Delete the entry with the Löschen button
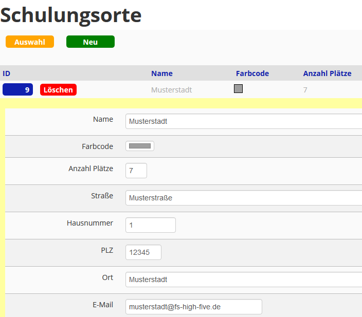The height and width of the screenshot is (317, 362). point(58,90)
